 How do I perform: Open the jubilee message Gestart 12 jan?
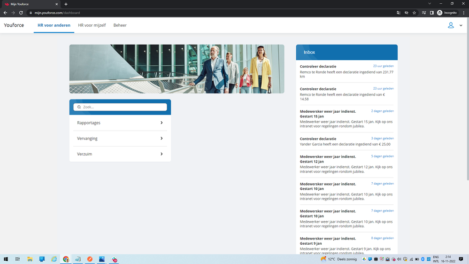[x=346, y=164]
